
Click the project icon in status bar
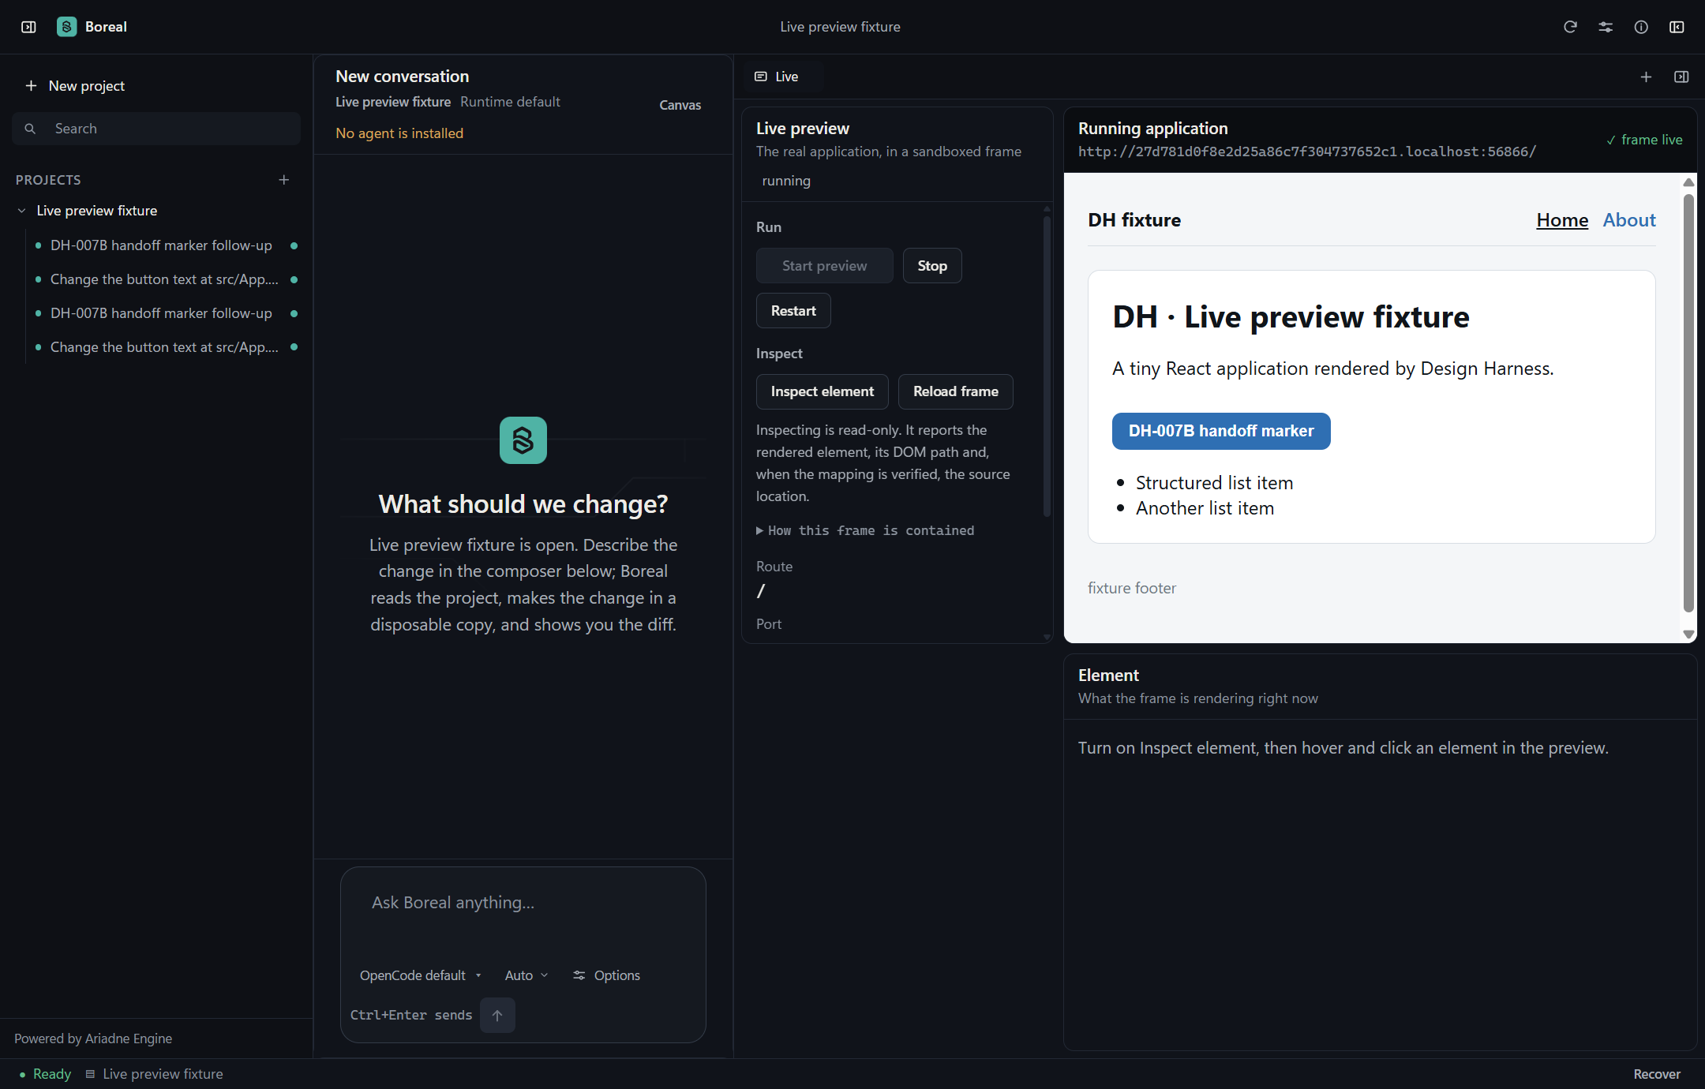[x=90, y=1074]
